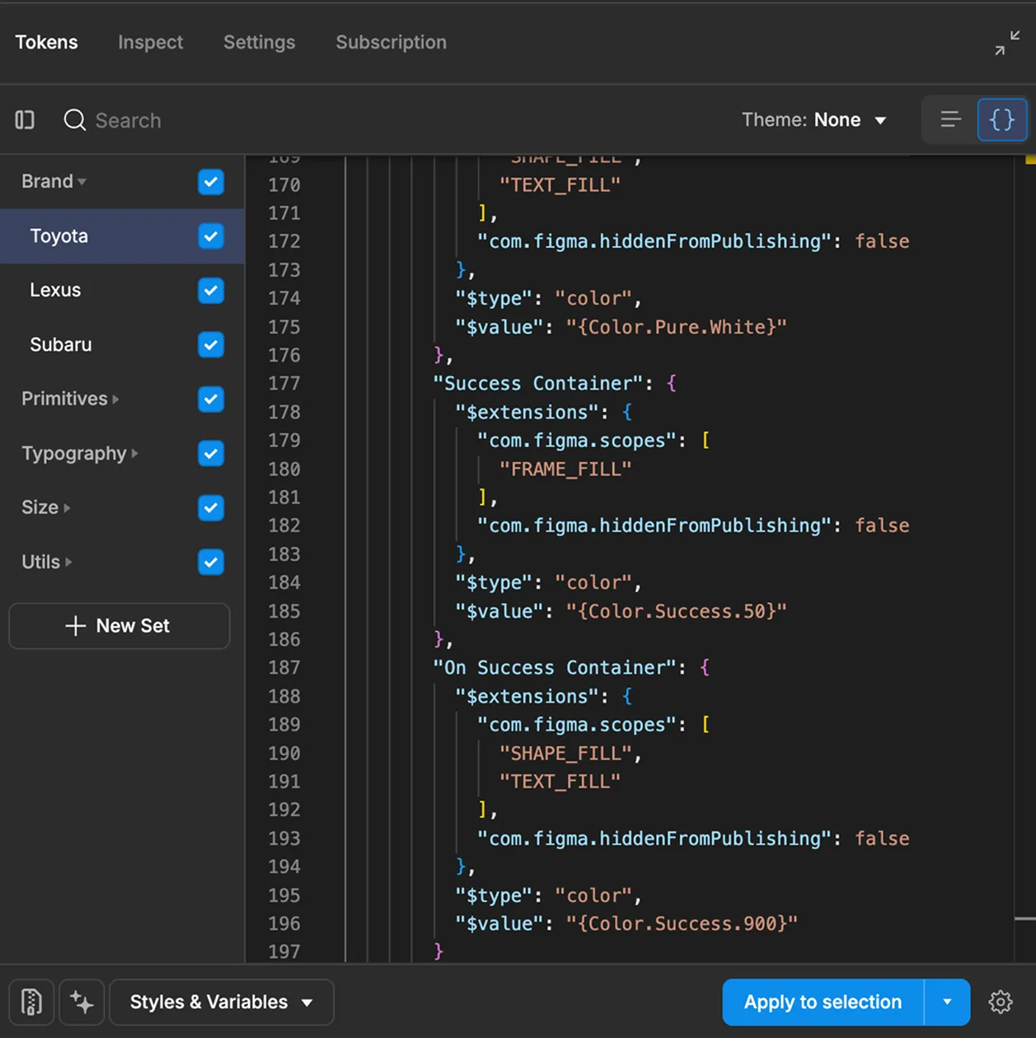Viewport: 1036px width, 1038px height.
Task: Expand the Size group
Action: pyautogui.click(x=67, y=508)
